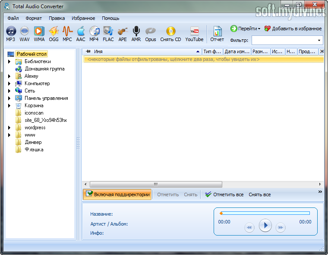Click the horizontal scrollbar thumb
The height and width of the screenshot is (255, 328).
156,185
